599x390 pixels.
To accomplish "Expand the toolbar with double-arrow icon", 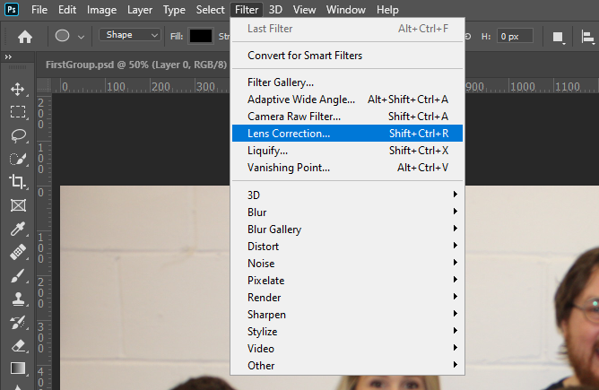I will pos(8,56).
